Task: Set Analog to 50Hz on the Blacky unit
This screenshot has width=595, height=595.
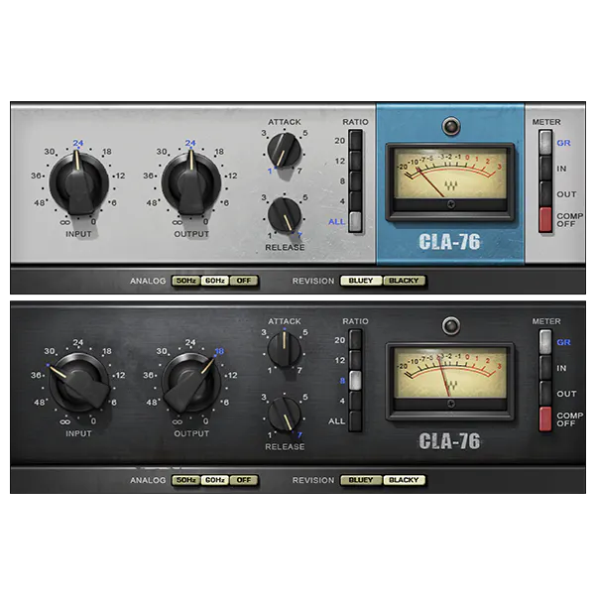Action: click(186, 480)
